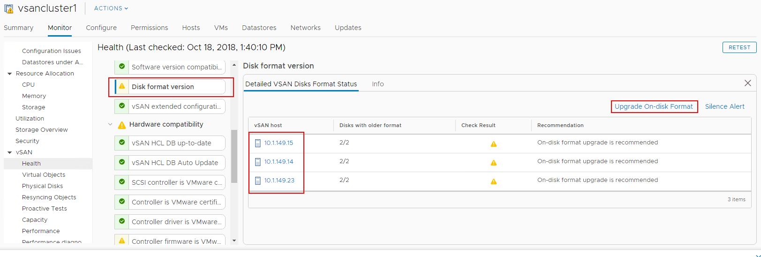Select vSAN extended configuration check
The height and width of the screenshot is (257, 761).
click(176, 106)
